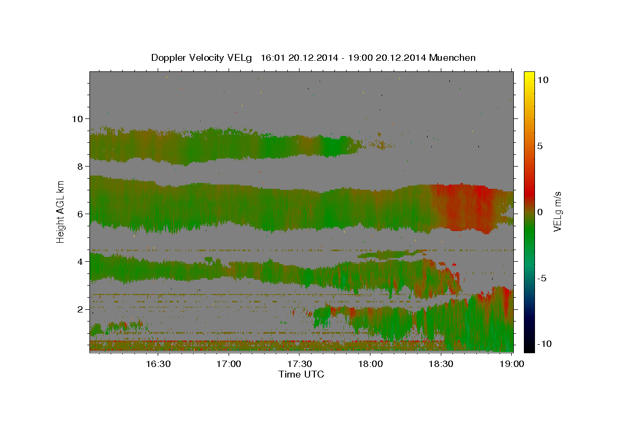Click the 16:30 time tick label
Screen dimensions: 635x423
(x=158, y=364)
